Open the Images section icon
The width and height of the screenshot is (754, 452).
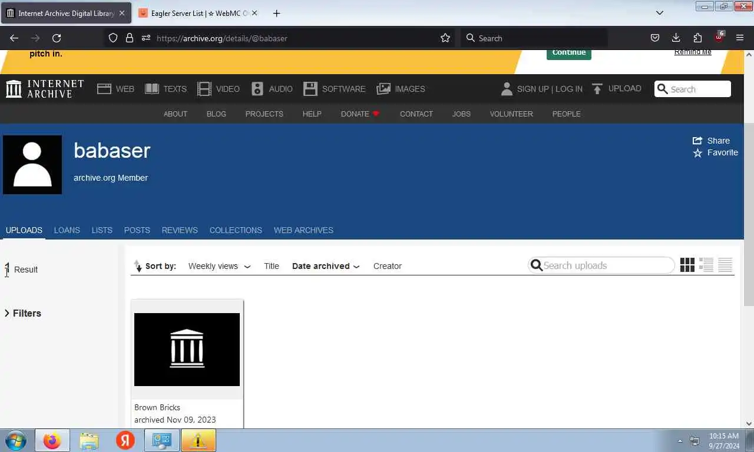pos(383,89)
